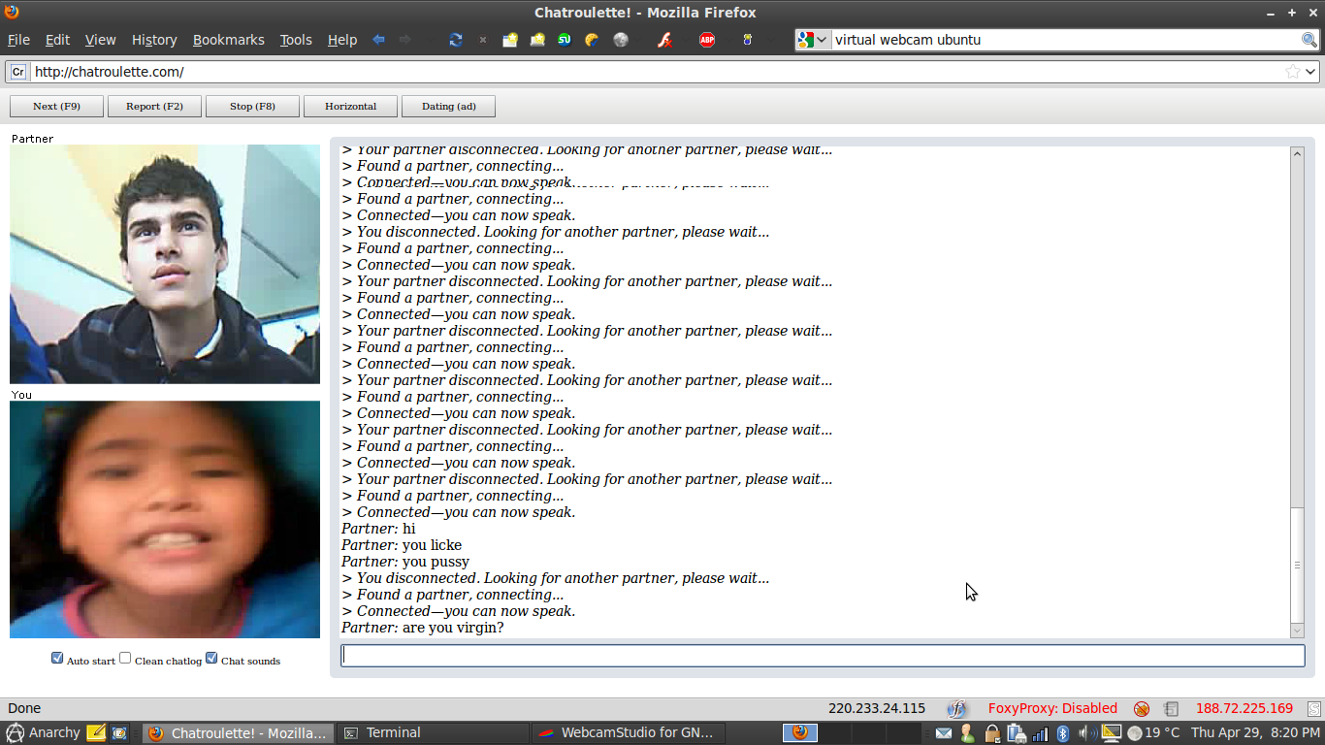Click the StumbleUpon toolbar icon
The image size is (1325, 745).
click(565, 40)
